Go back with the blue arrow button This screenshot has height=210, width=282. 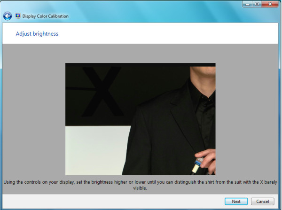click(x=8, y=16)
